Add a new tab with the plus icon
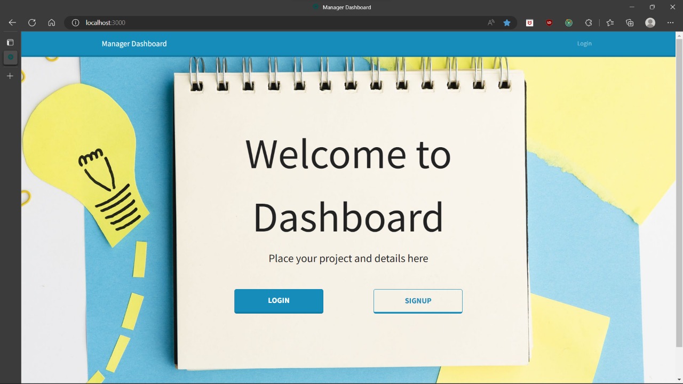 click(x=10, y=76)
